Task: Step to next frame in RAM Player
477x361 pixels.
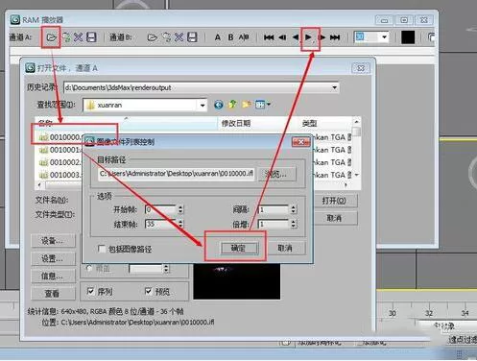Action: pyautogui.click(x=322, y=37)
